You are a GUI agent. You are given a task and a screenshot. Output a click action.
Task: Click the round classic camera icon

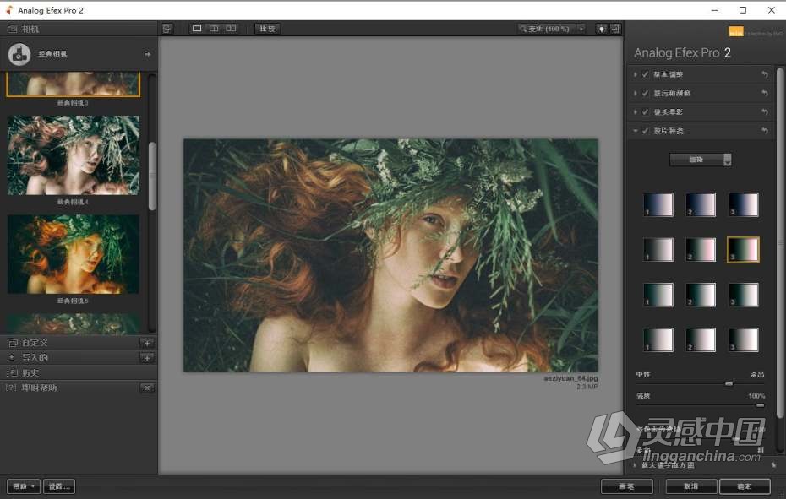[x=19, y=54]
